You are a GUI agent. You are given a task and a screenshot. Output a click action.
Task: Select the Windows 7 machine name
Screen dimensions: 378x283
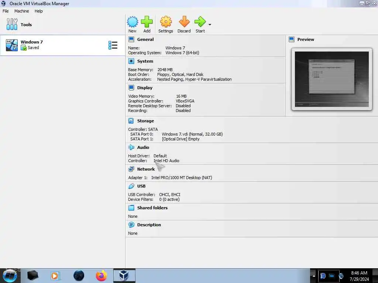(x=32, y=42)
